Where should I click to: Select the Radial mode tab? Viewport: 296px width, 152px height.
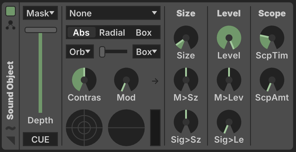(x=112, y=32)
